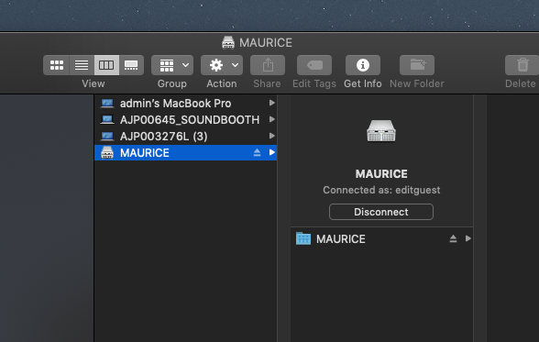
Task: Select AJP003276L (3) computer row
Action: (185, 136)
